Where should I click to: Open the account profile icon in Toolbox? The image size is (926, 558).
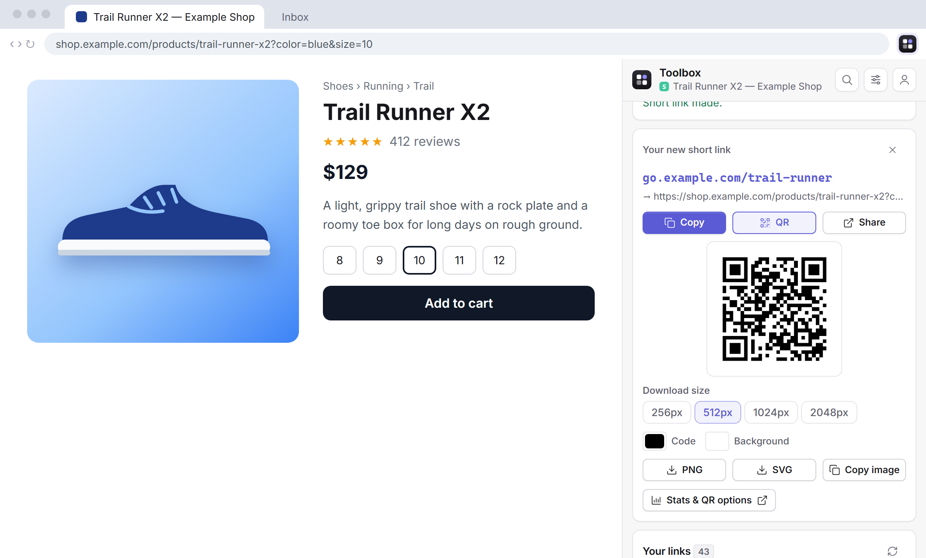pos(904,80)
